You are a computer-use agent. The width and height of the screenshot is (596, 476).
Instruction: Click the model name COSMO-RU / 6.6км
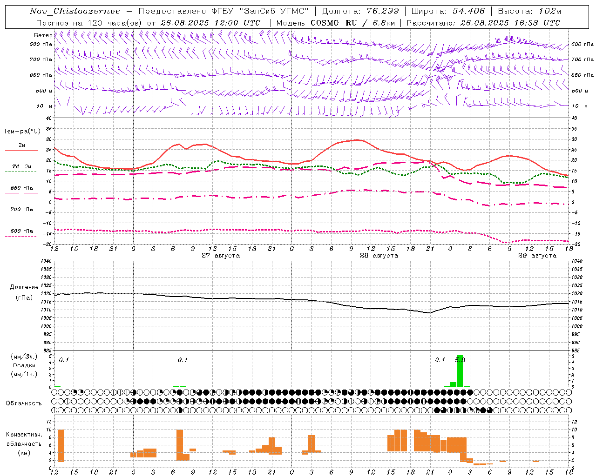tap(353, 23)
